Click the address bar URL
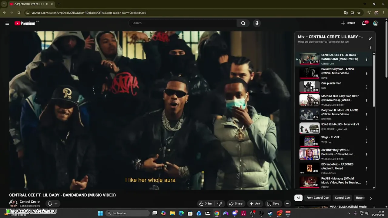This screenshot has height=218, width=388. 89,13
